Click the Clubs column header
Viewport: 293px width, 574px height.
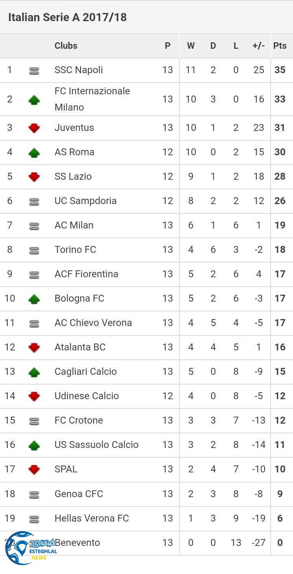(66, 46)
